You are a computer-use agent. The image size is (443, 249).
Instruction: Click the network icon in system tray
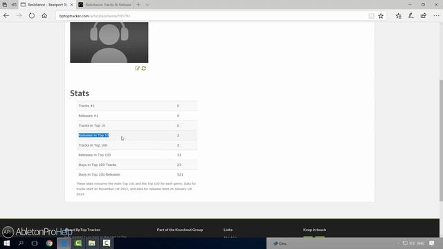[x=405, y=243]
